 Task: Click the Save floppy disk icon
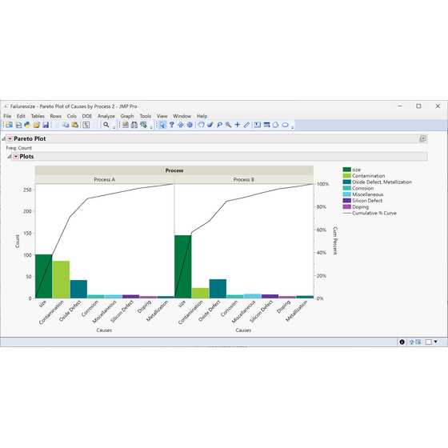46,125
